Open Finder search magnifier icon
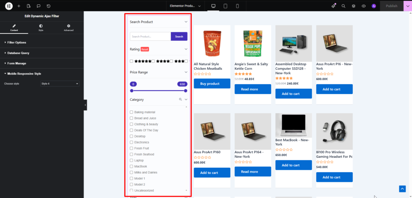The height and width of the screenshot is (198, 412). coord(343,6)
